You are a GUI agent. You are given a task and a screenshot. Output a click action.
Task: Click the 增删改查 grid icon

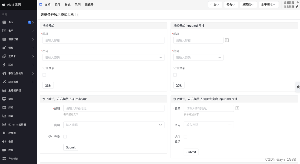click(4, 39)
